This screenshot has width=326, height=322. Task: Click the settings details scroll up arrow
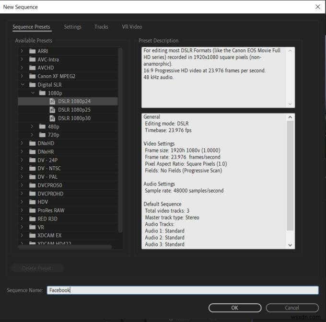[290, 117]
